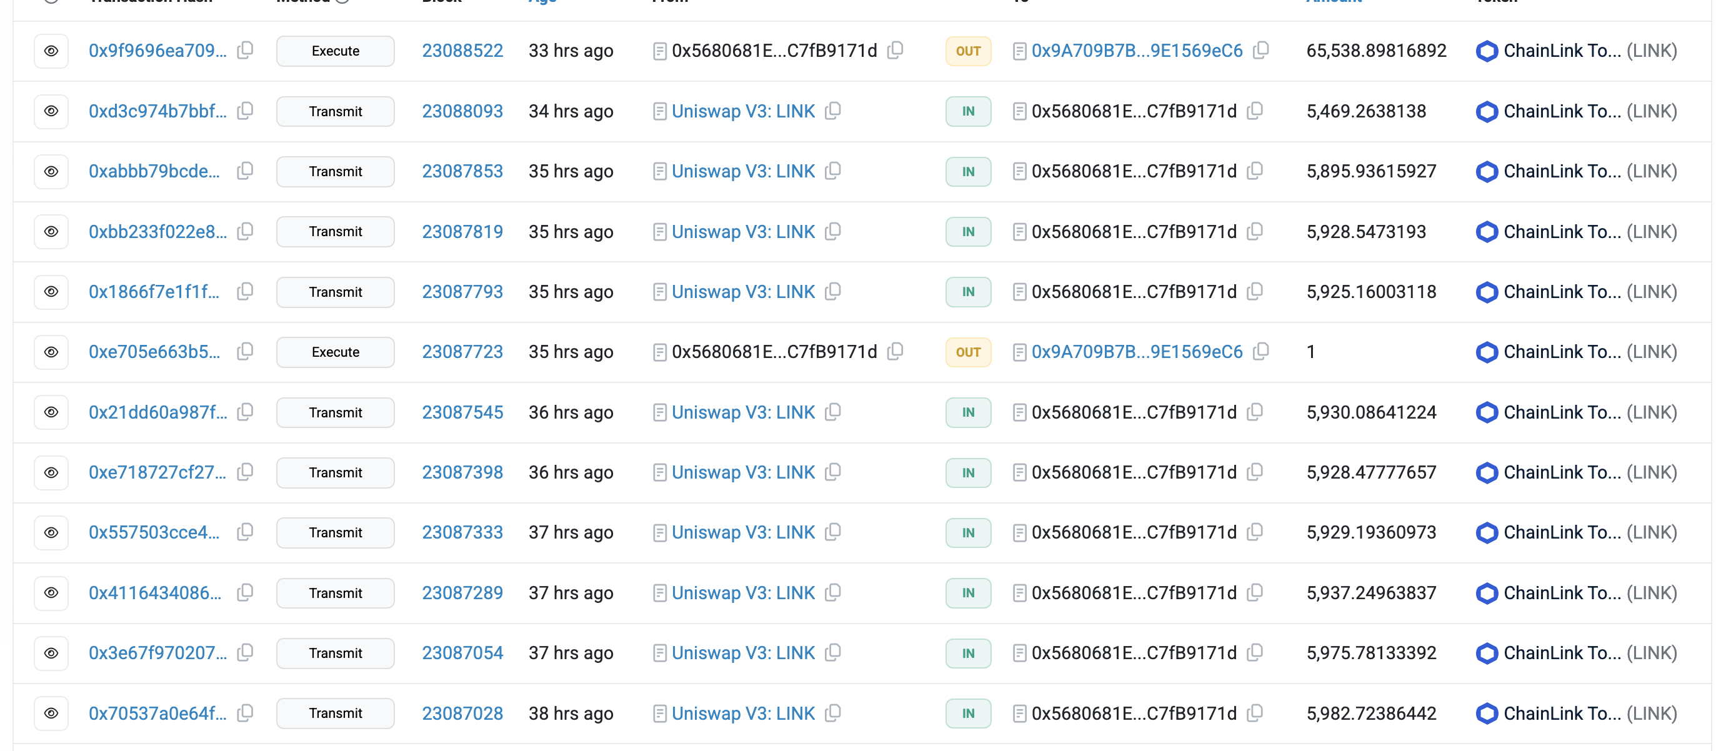This screenshot has height=751, width=1716.
Task: Copy transaction hash 0x1866f7e1f1f
Action: [246, 291]
